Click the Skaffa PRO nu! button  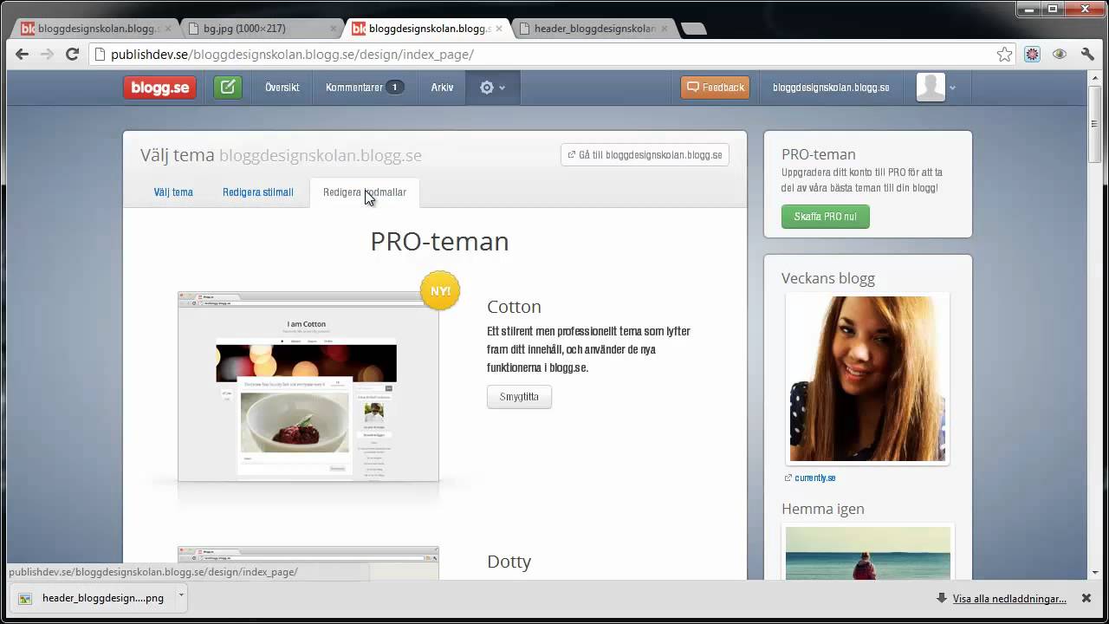point(825,217)
